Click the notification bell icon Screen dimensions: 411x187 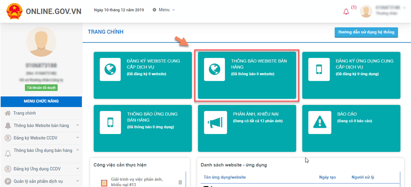pyautogui.click(x=346, y=12)
